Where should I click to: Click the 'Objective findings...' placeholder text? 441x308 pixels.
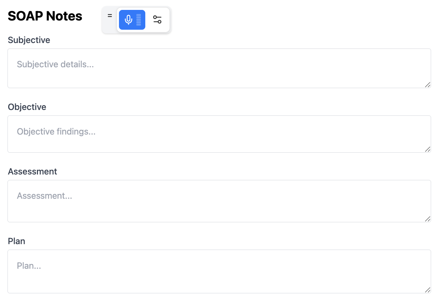(56, 131)
